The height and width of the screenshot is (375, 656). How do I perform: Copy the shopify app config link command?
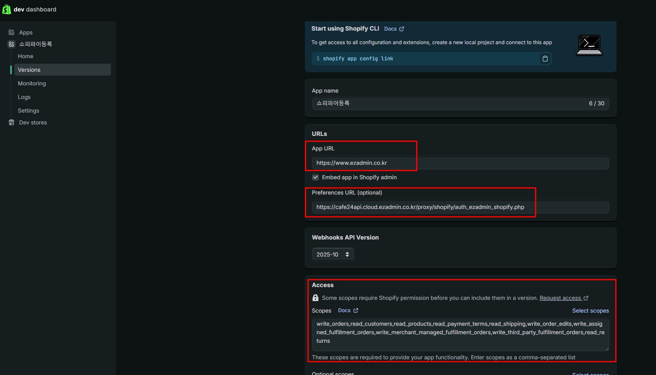(545, 59)
